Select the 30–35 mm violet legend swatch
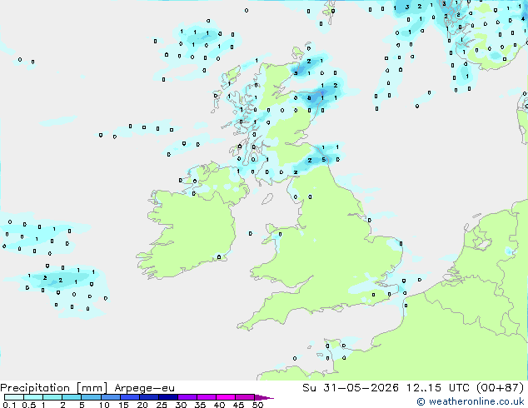 187,397
